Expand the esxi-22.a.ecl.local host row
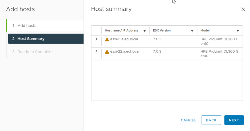The width and height of the screenshot is (250, 131). (96, 51)
